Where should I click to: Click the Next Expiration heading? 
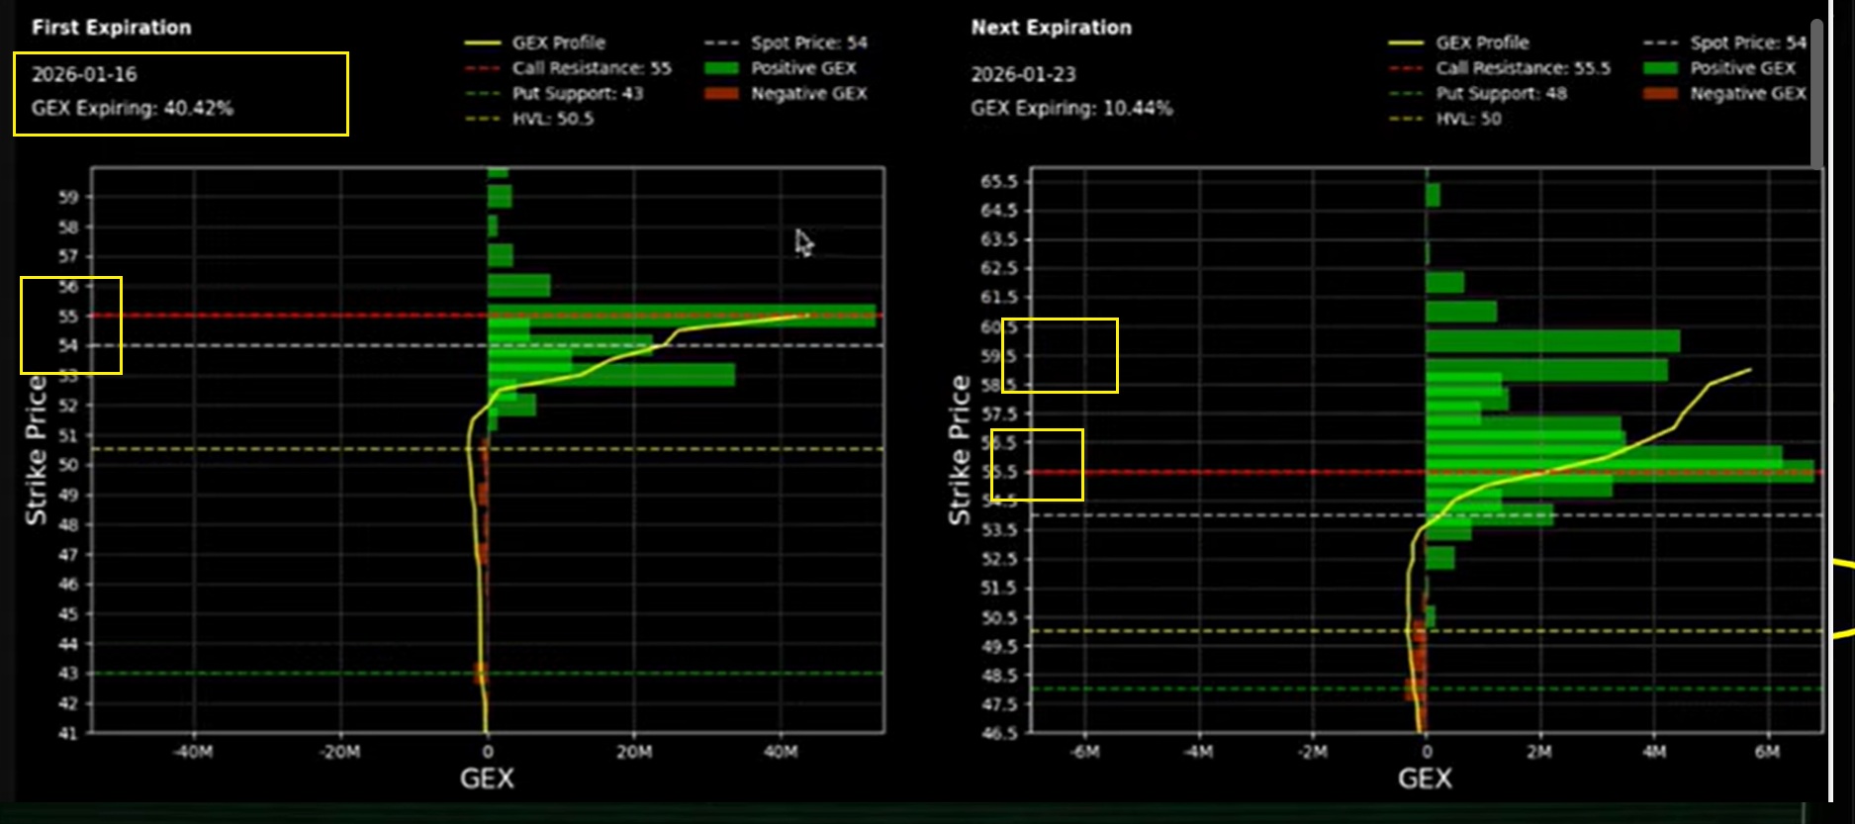(1051, 28)
